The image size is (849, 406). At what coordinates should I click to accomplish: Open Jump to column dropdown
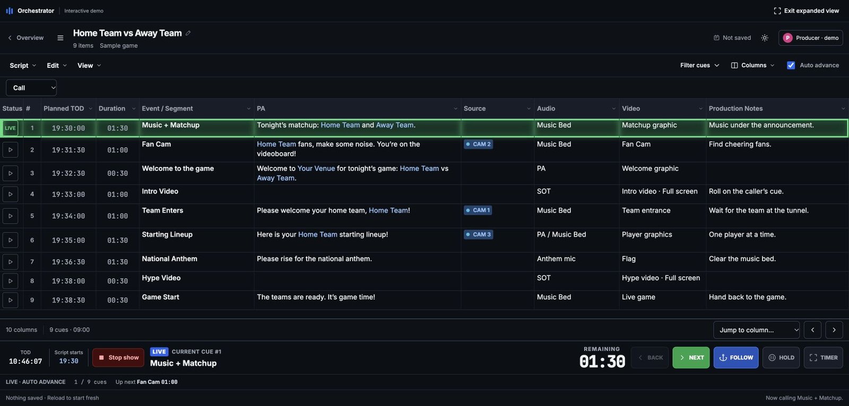tap(757, 330)
